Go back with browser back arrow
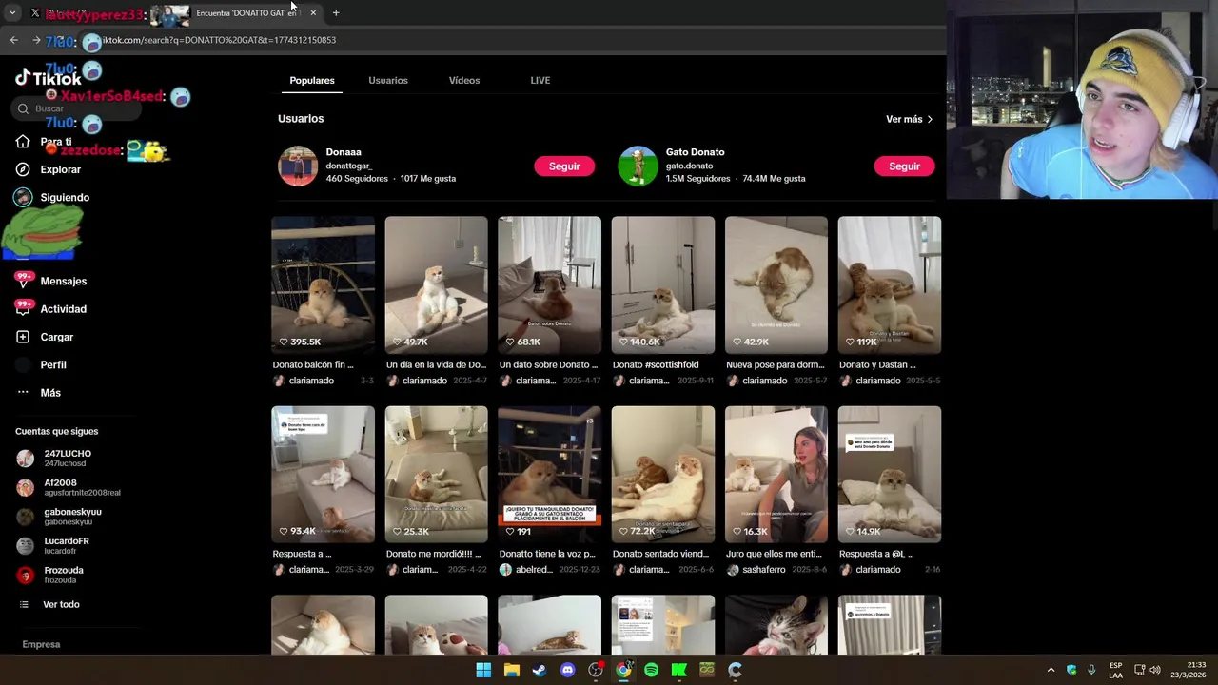The width and height of the screenshot is (1218, 685). 13,40
